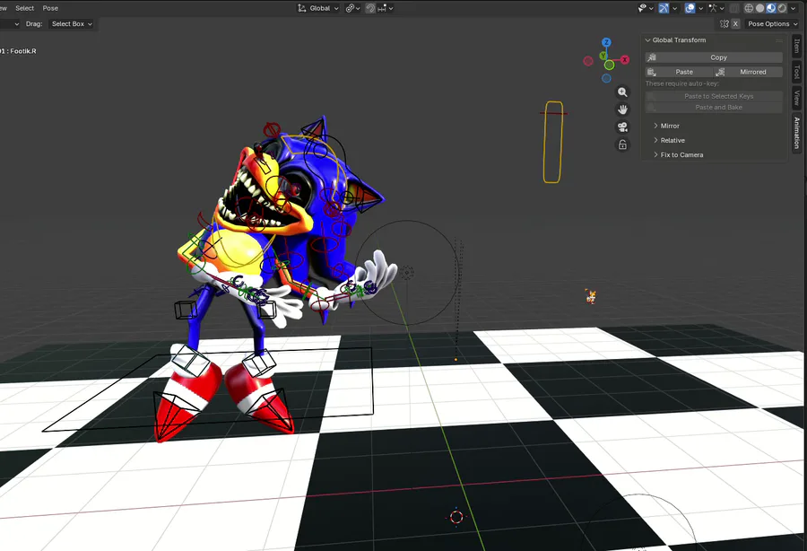Image resolution: width=807 pixels, height=551 pixels.
Task: Click the Mirrored paste button
Action: tap(749, 72)
